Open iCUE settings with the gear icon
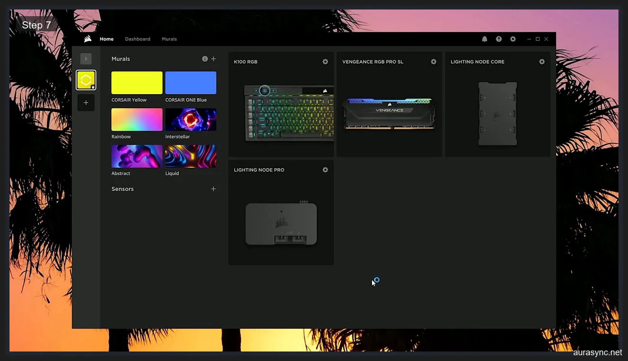 pos(513,38)
